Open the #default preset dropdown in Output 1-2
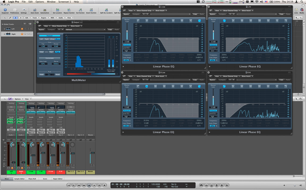Image resolution: width=306 pixels, height=190 pixels. click(x=85, y=30)
